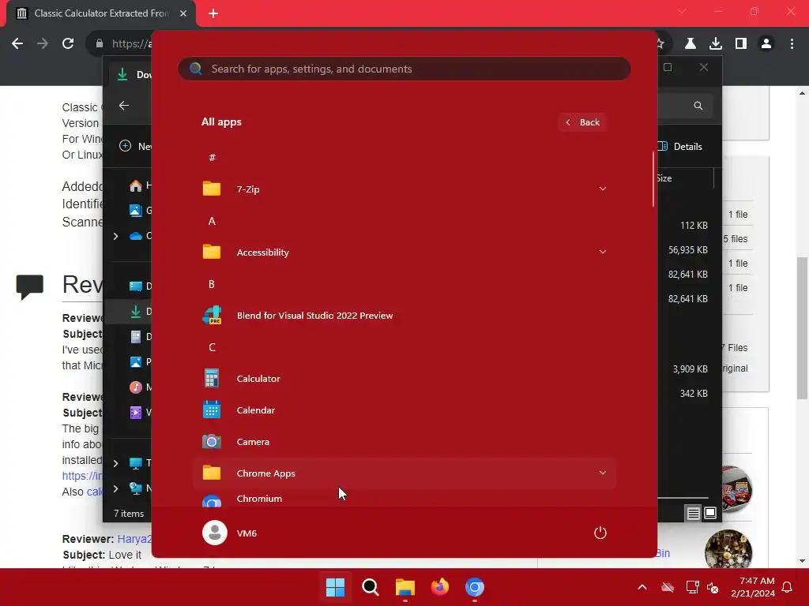Toggle the browser side panel icon
Screen dimensions: 809x606
pyautogui.click(x=741, y=44)
